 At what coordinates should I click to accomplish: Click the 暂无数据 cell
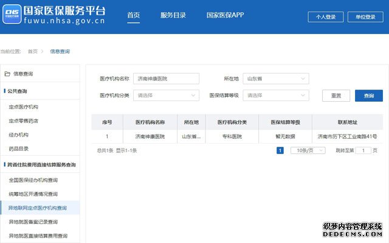(285, 136)
